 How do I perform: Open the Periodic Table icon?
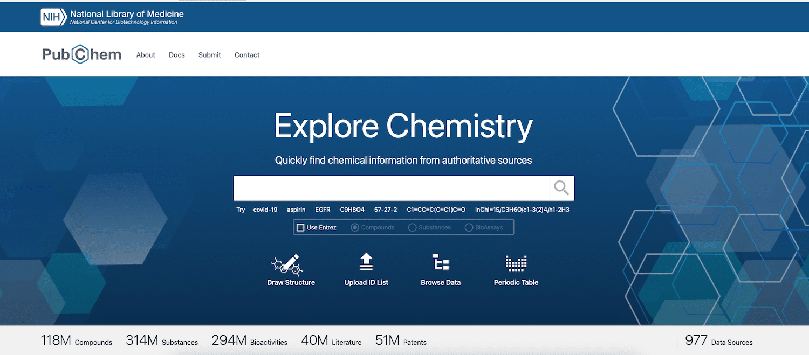[x=516, y=263]
